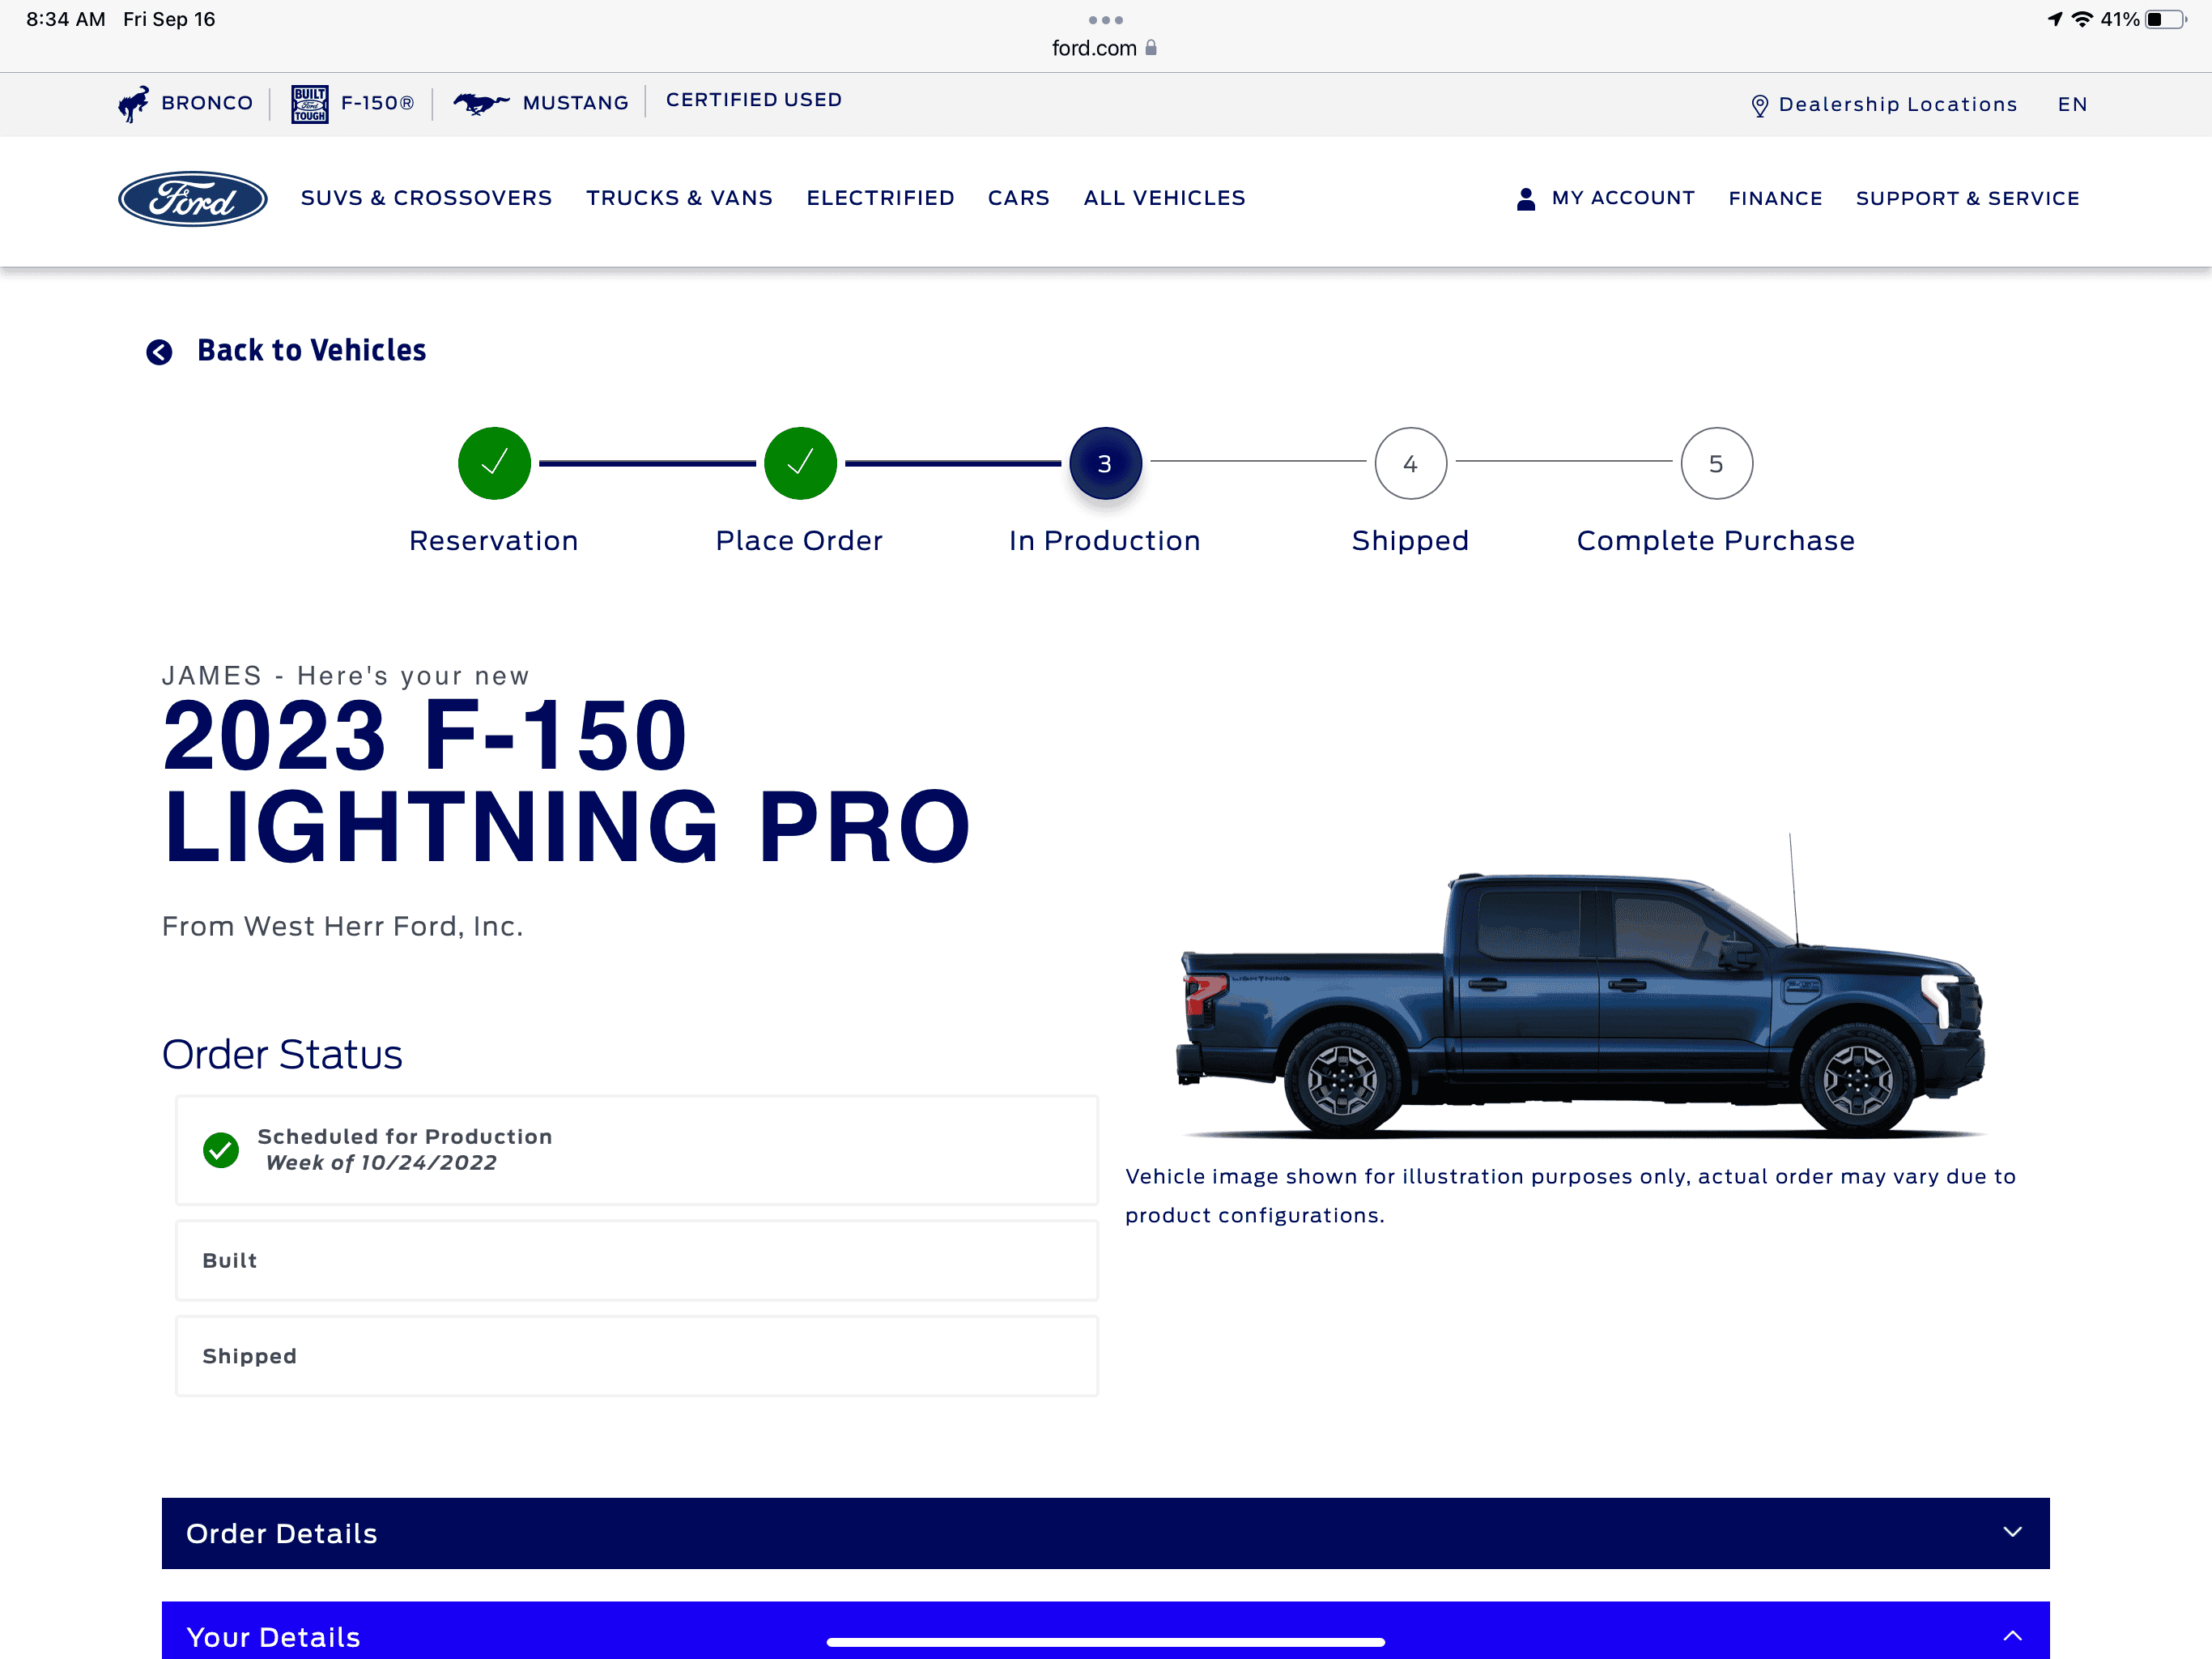Collapse the Your Details section chevron
Viewport: 2212px width, 1659px height.
point(2012,1635)
